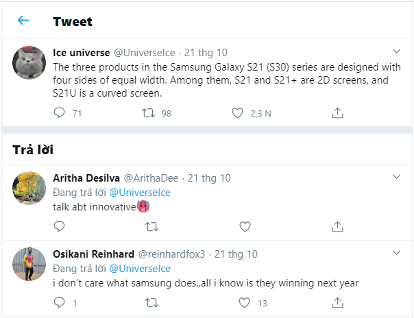Open the more-options chevron on Osikani Reinhard's reply
This screenshot has height=318, width=414.
point(395,254)
